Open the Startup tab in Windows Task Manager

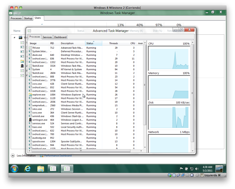pyautogui.click(x=28, y=18)
